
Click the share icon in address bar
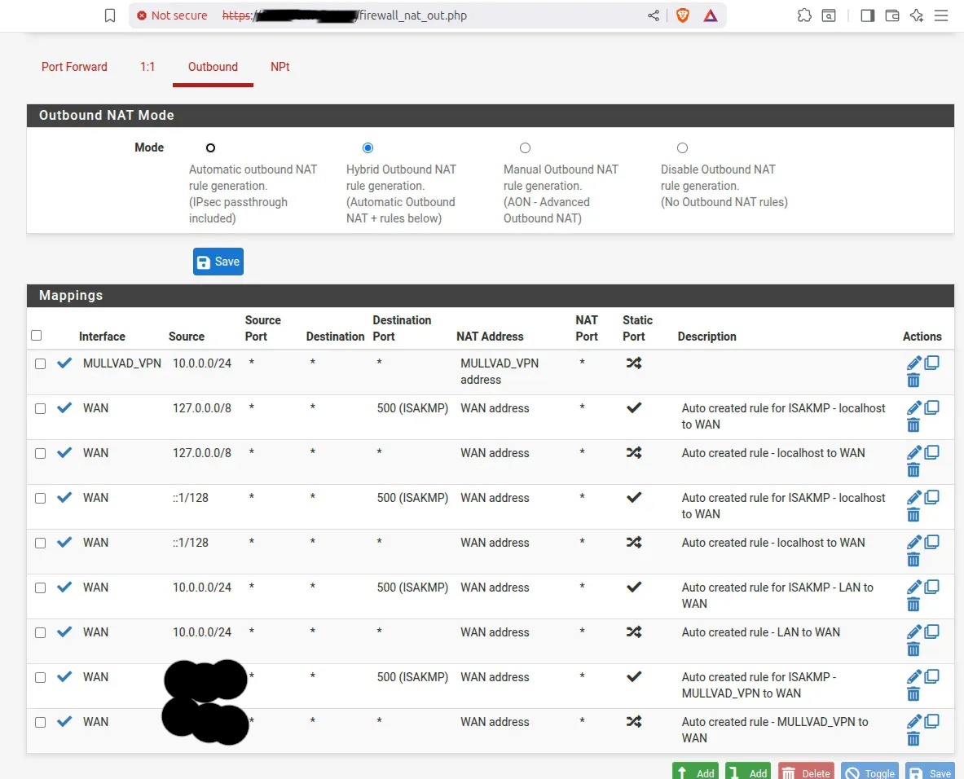(654, 15)
